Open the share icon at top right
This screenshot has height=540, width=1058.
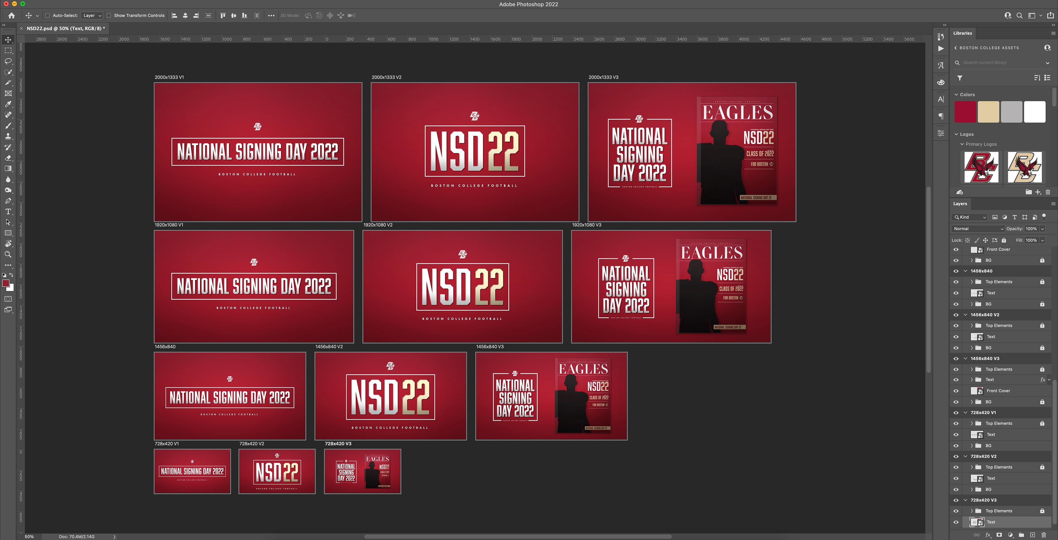click(x=1051, y=16)
